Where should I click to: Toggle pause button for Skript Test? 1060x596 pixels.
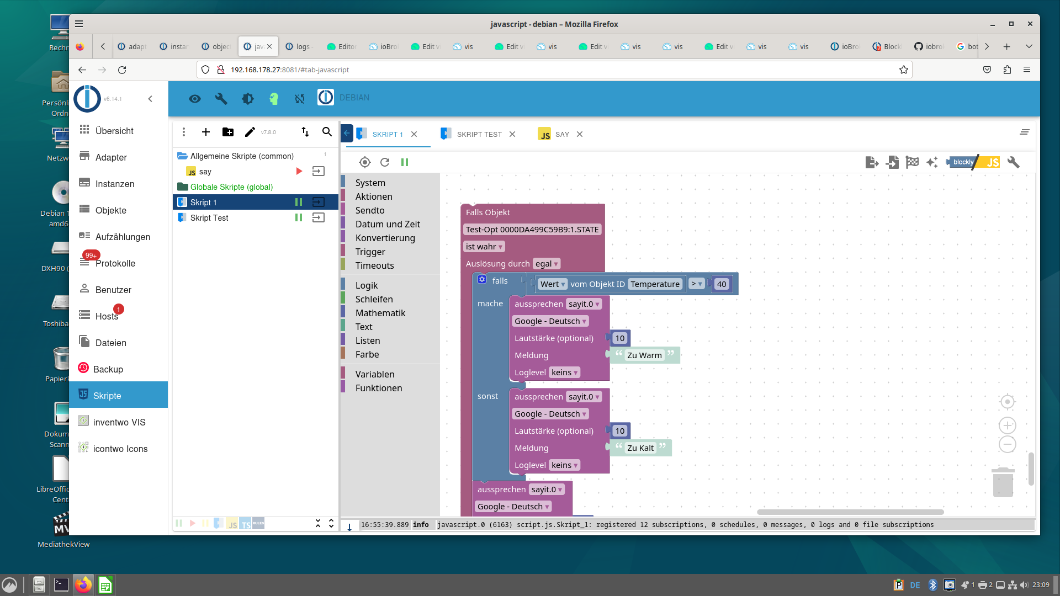point(299,217)
